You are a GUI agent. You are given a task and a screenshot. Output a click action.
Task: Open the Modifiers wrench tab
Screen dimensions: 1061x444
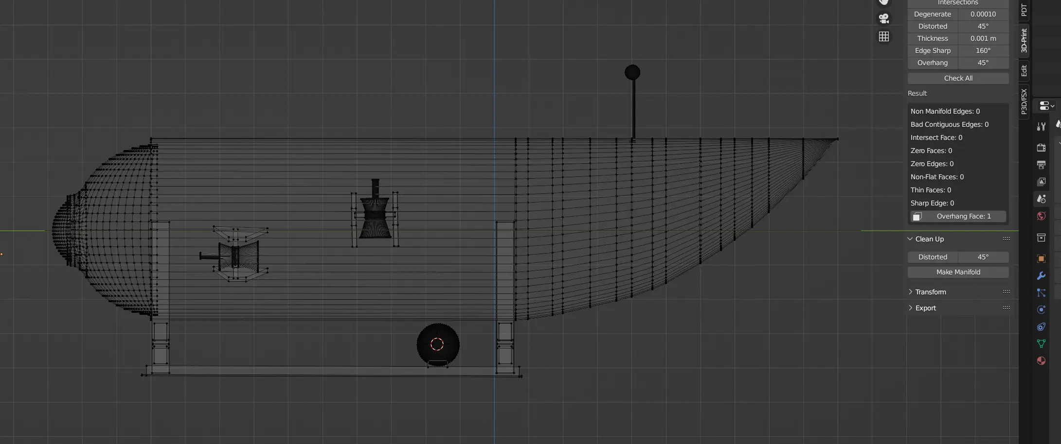pyautogui.click(x=1041, y=276)
